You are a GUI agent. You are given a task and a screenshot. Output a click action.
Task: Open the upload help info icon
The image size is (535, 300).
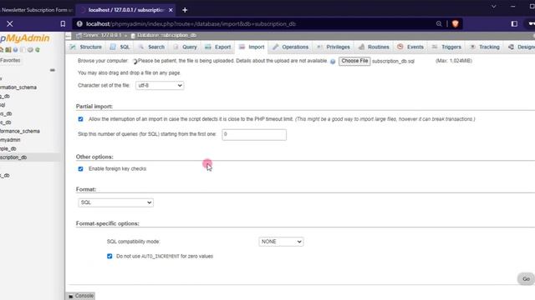point(333,62)
